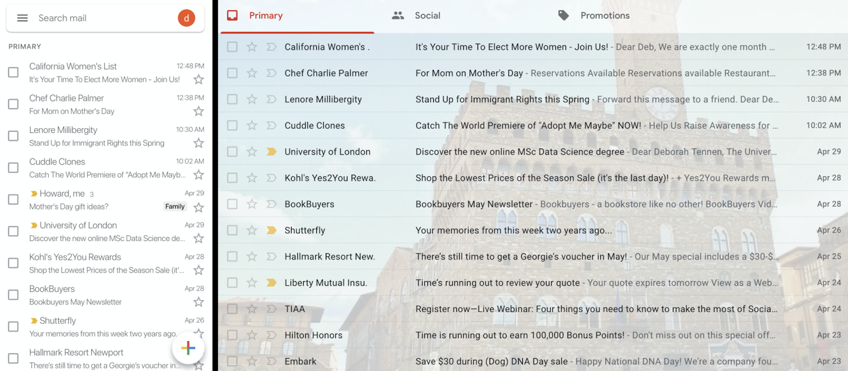Star University of London in left panel
The height and width of the screenshot is (371, 848).
point(199,238)
